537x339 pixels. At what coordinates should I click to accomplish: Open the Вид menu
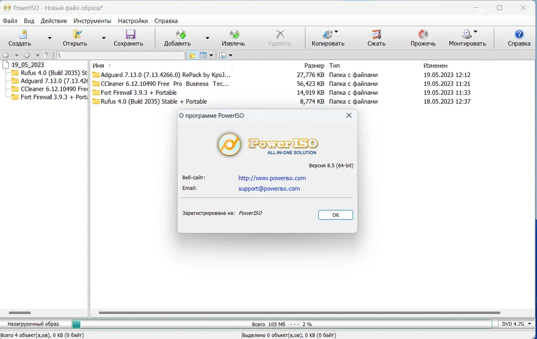pyautogui.click(x=29, y=21)
